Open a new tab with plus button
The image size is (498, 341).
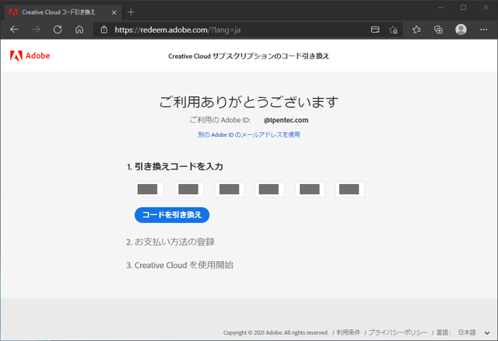pos(131,12)
